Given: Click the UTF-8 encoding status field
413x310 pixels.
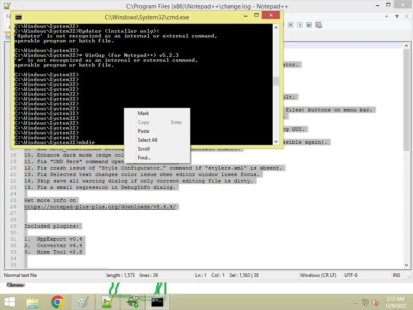Looking at the screenshot, I should (x=351, y=275).
